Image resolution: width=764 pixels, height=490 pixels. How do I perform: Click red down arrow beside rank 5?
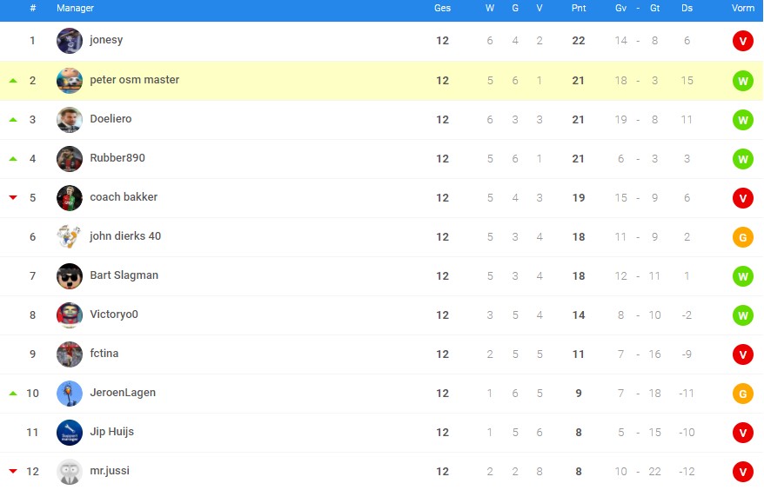pyautogui.click(x=13, y=197)
